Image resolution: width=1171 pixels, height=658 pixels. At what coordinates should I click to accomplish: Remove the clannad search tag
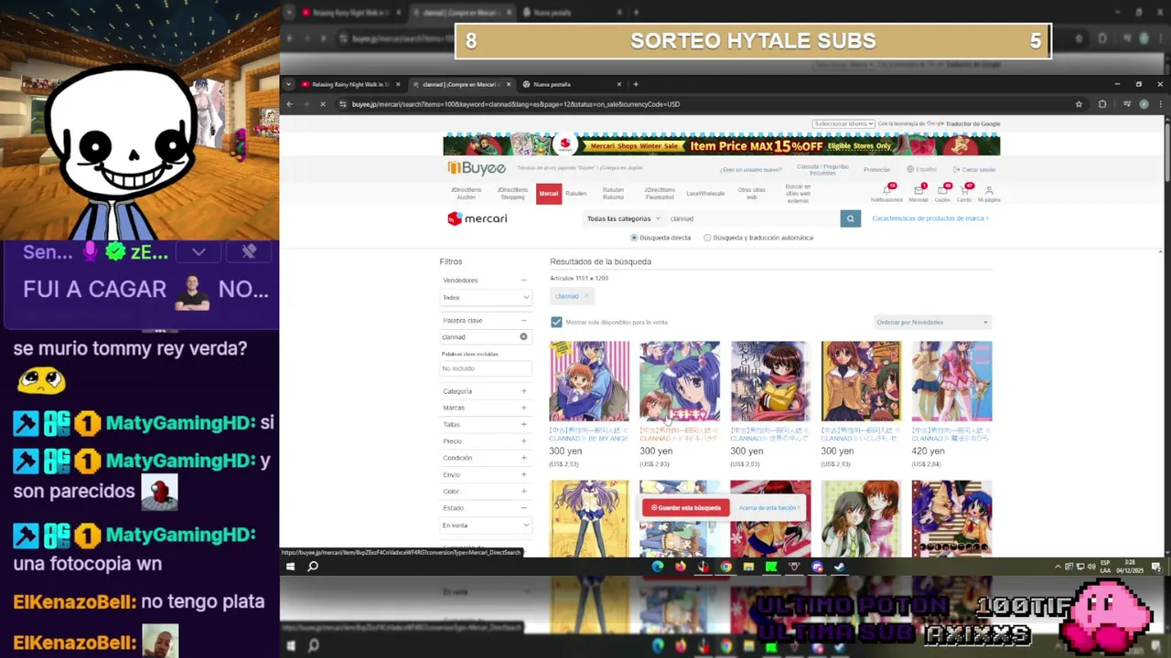[x=586, y=296]
